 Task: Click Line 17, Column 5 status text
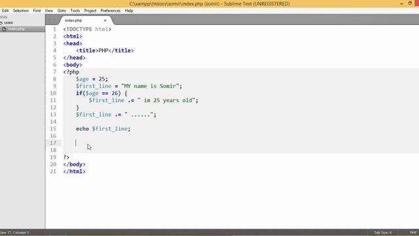tap(14, 233)
